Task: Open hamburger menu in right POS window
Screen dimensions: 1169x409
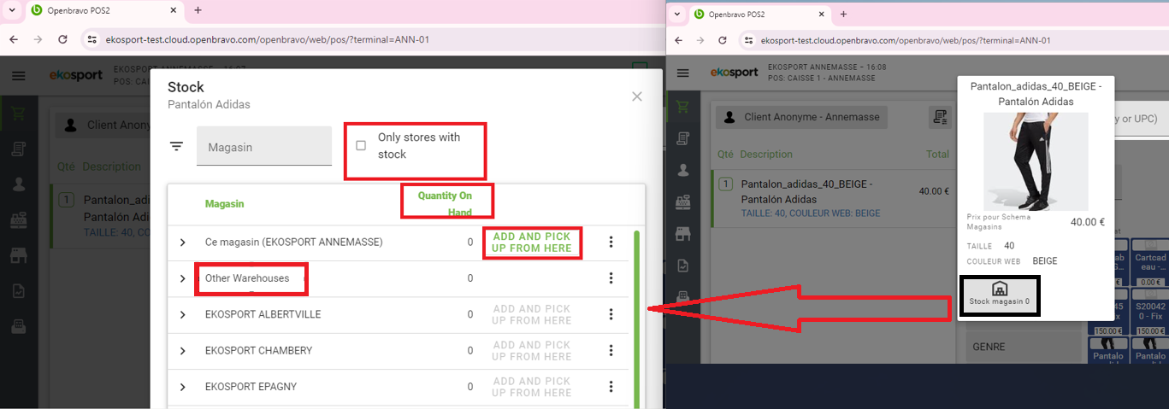Action: 682,73
